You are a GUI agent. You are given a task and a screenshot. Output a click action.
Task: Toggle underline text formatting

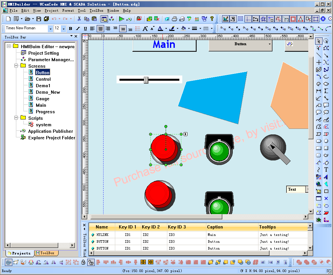point(85,28)
